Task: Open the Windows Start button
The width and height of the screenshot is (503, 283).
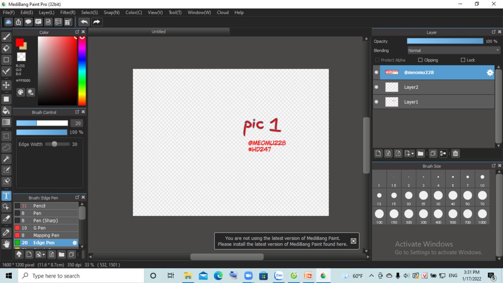Action: pyautogui.click(x=9, y=276)
